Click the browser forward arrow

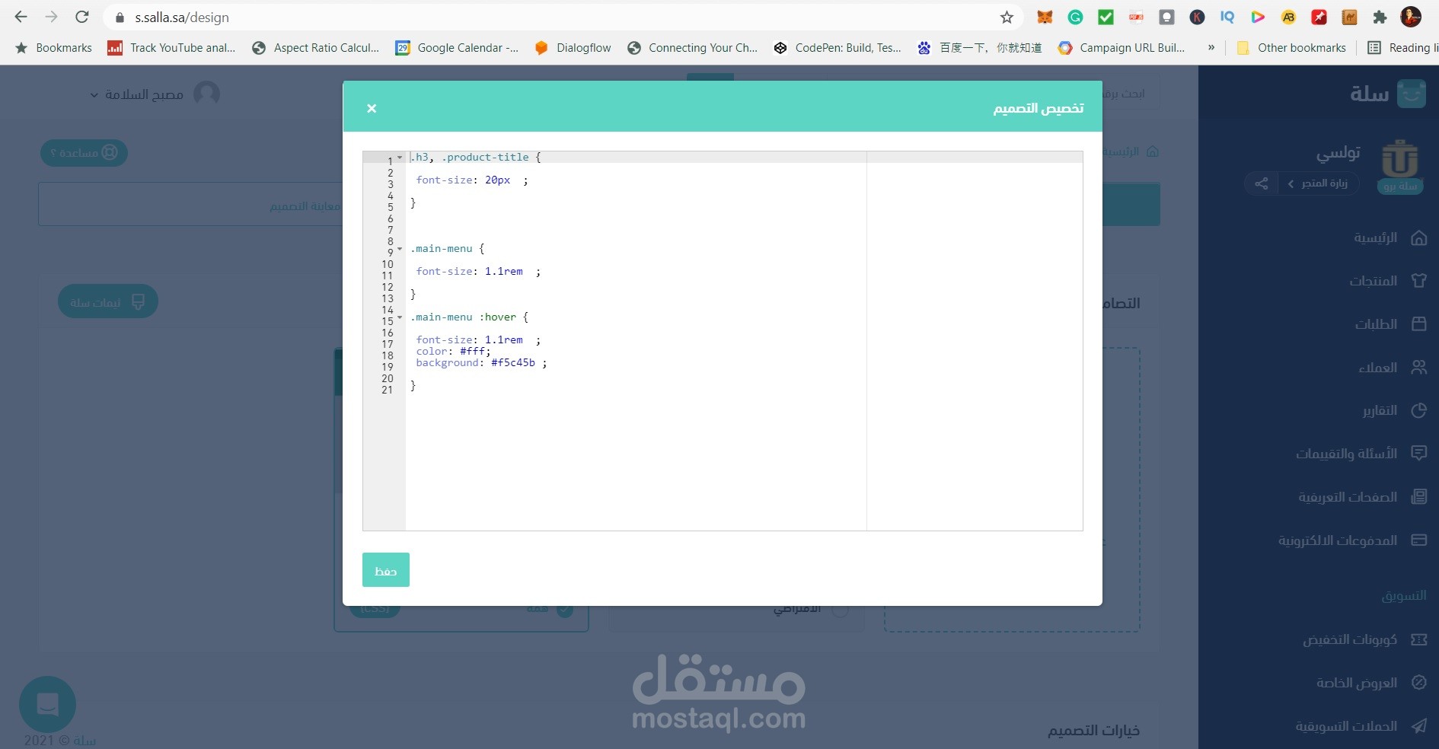51,17
